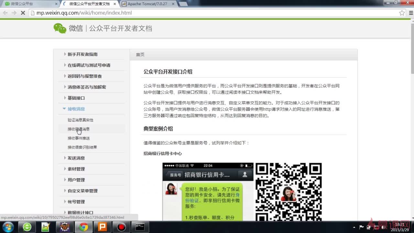
Task: Launch the green browser from the taskbar
Action: pos(27,227)
